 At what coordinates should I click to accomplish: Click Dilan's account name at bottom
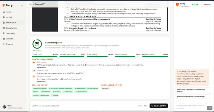point(9,106)
